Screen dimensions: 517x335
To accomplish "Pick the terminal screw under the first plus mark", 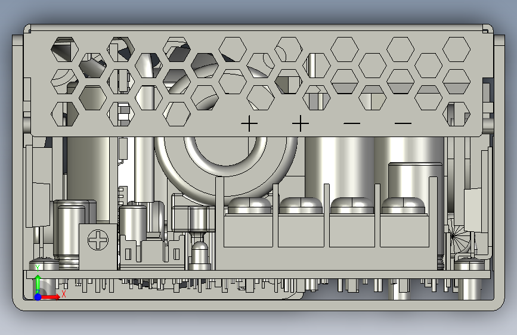I will pyautogui.click(x=249, y=206).
